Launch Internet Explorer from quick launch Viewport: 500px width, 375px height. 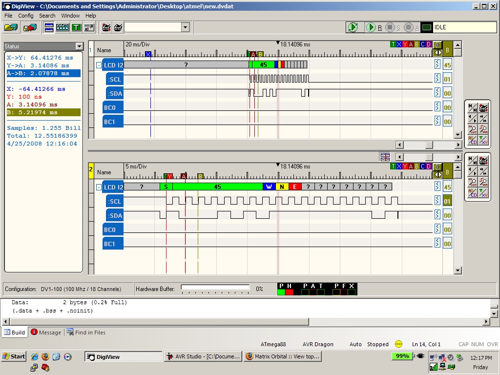35,356
